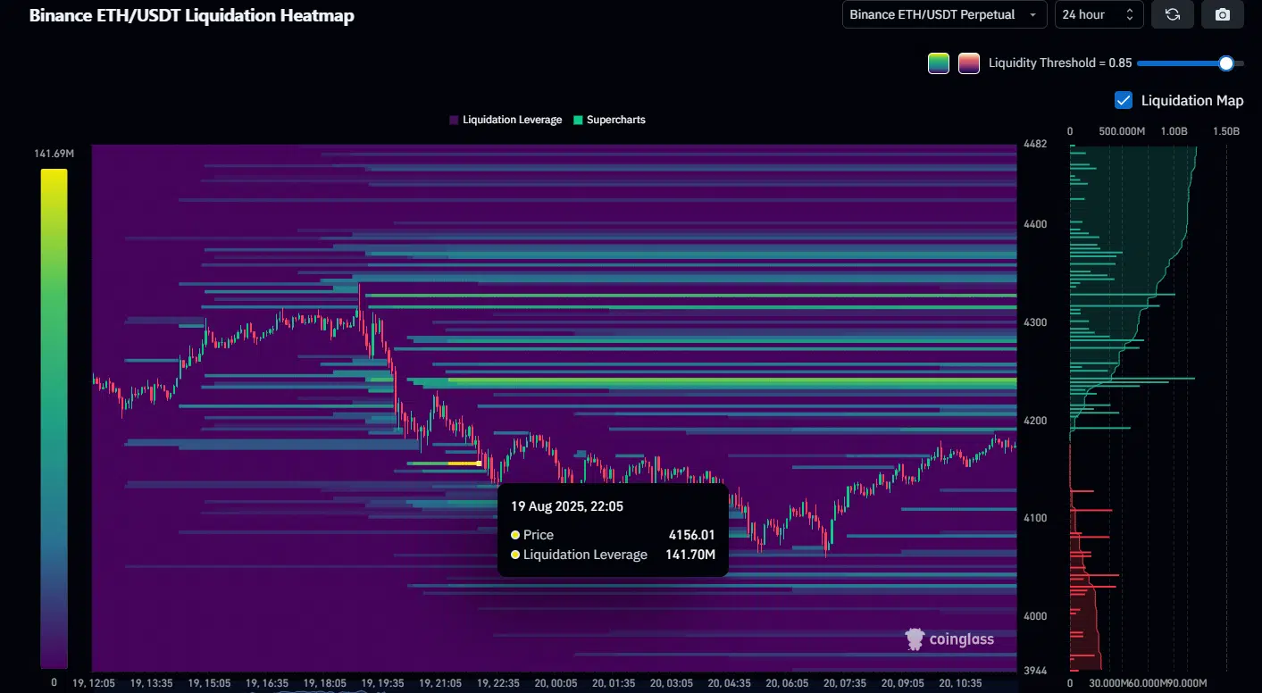Screen dimensions: 1262x693
Task: Click the Binance ETH/USDT Liquidation Heatmap title
Action: [192, 16]
